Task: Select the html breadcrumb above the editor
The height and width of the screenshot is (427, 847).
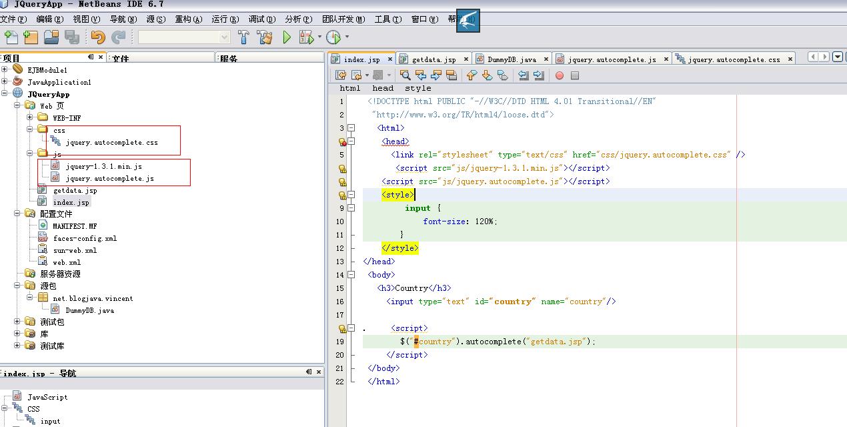Action: 350,88
